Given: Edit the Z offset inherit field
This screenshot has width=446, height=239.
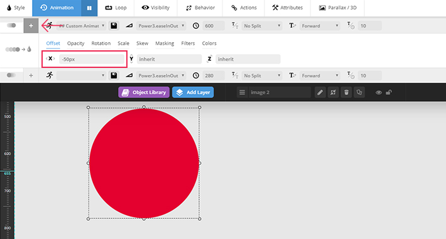Looking at the screenshot, I should point(248,59).
